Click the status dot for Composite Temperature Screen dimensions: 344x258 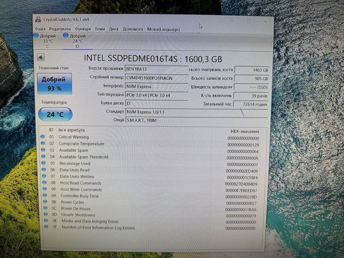(43, 143)
